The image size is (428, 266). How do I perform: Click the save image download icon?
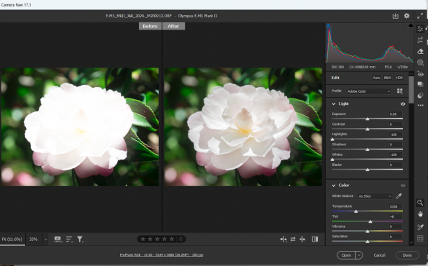coord(395,16)
